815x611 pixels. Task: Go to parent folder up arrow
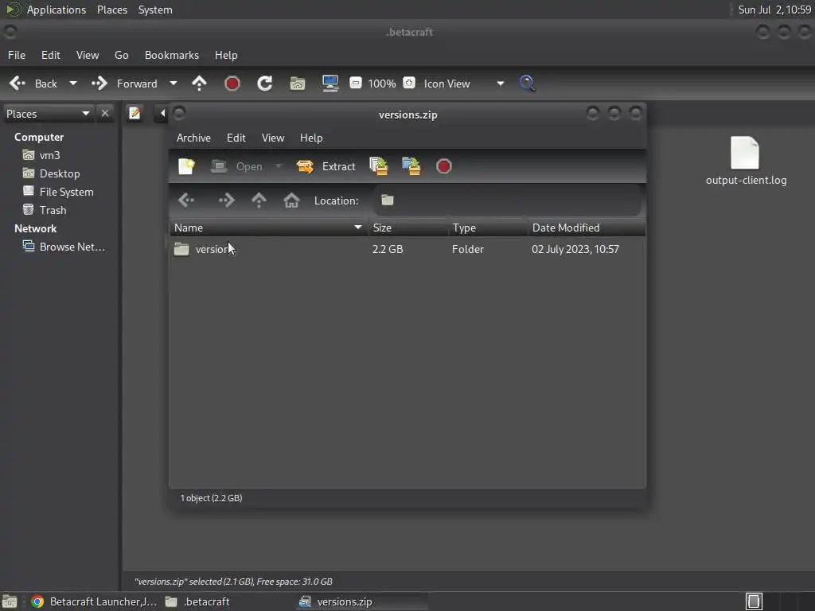click(199, 84)
